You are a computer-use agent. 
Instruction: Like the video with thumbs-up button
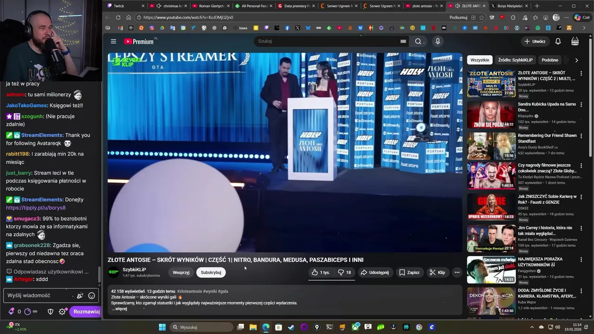click(321, 272)
